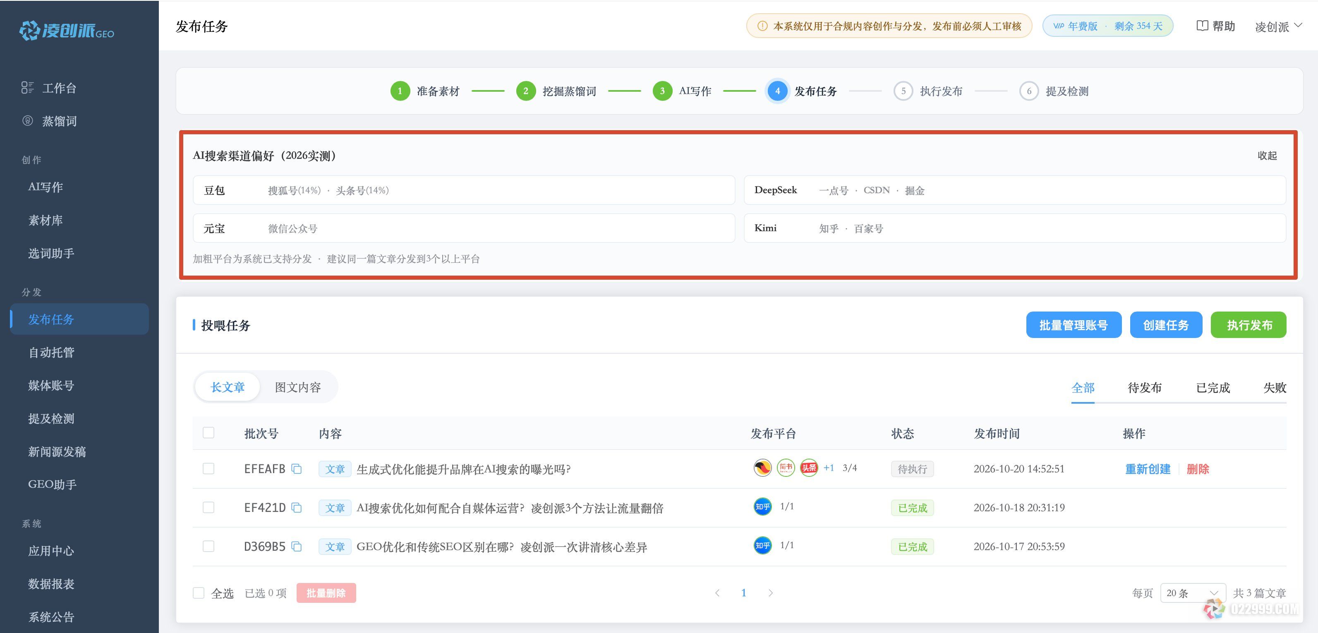Open the 20 条 per-page dropdown

click(1193, 593)
